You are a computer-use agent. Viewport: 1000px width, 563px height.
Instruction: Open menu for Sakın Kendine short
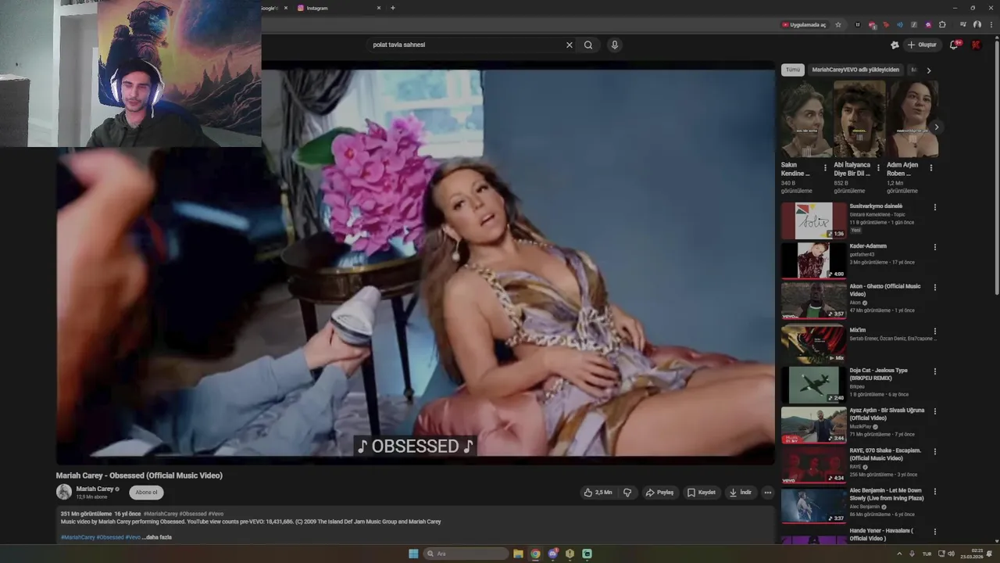pos(825,167)
